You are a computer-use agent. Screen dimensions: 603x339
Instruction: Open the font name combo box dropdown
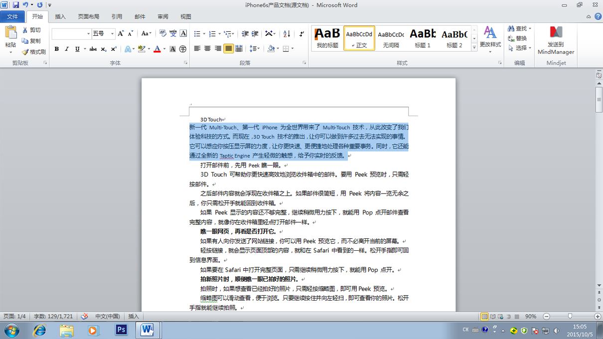click(x=89, y=34)
